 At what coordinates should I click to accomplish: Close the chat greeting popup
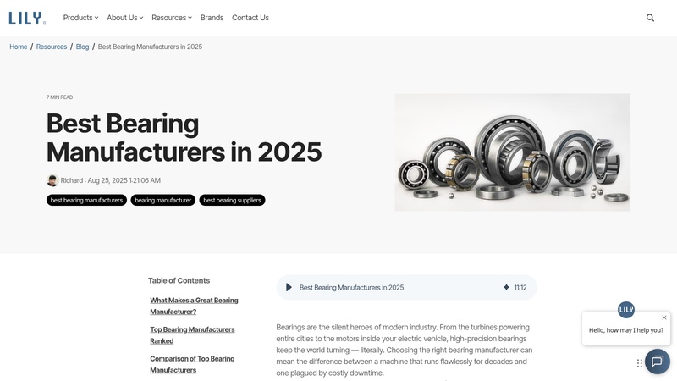pos(664,317)
